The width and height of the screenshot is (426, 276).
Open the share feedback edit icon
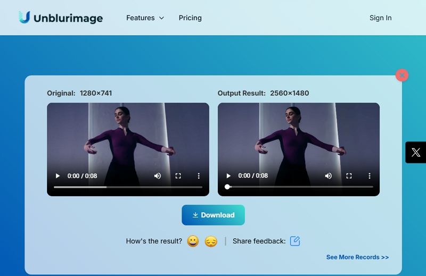(x=295, y=241)
